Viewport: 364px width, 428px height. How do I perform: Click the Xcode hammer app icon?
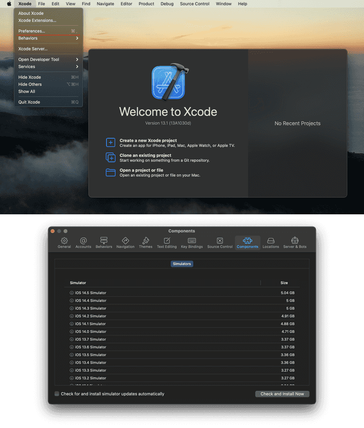point(170,82)
